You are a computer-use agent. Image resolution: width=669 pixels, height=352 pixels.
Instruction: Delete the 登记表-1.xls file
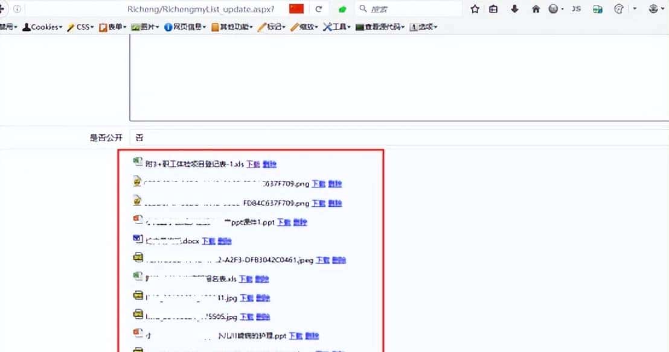[270, 164]
